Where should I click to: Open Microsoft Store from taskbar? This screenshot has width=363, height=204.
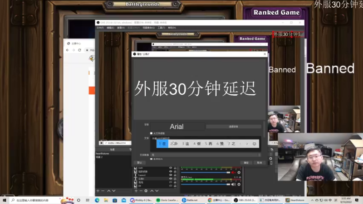(x=115, y=200)
